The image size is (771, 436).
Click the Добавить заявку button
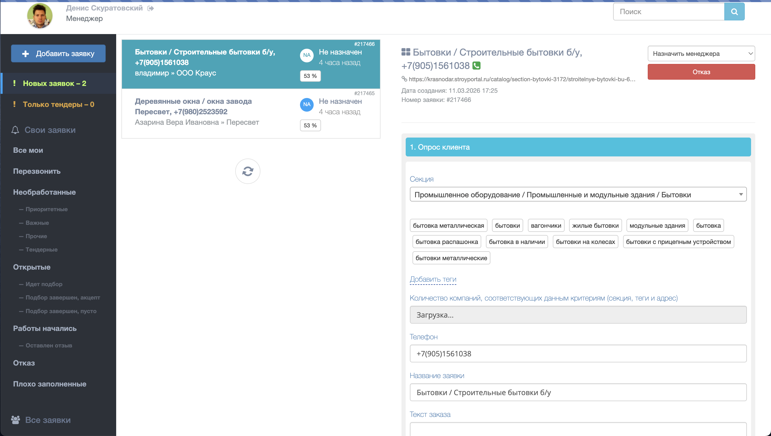pyautogui.click(x=58, y=54)
